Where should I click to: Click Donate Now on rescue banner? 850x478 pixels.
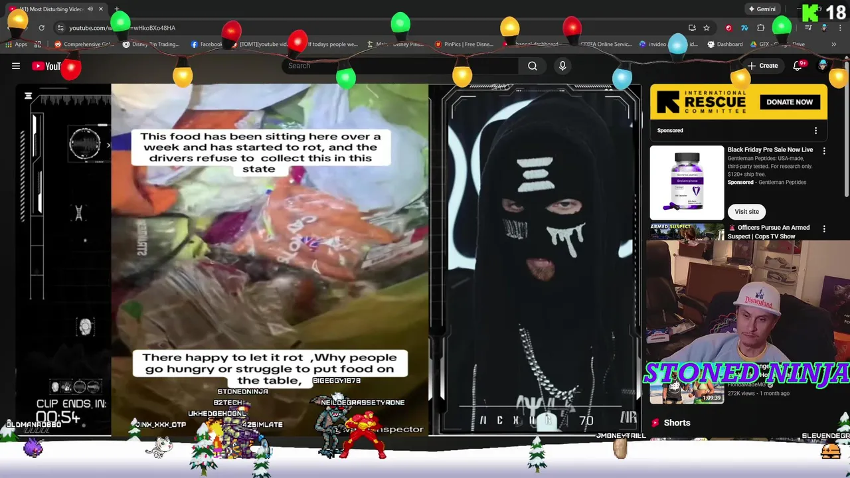790,102
